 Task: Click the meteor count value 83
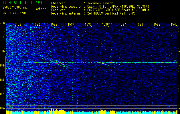pos(41,13)
